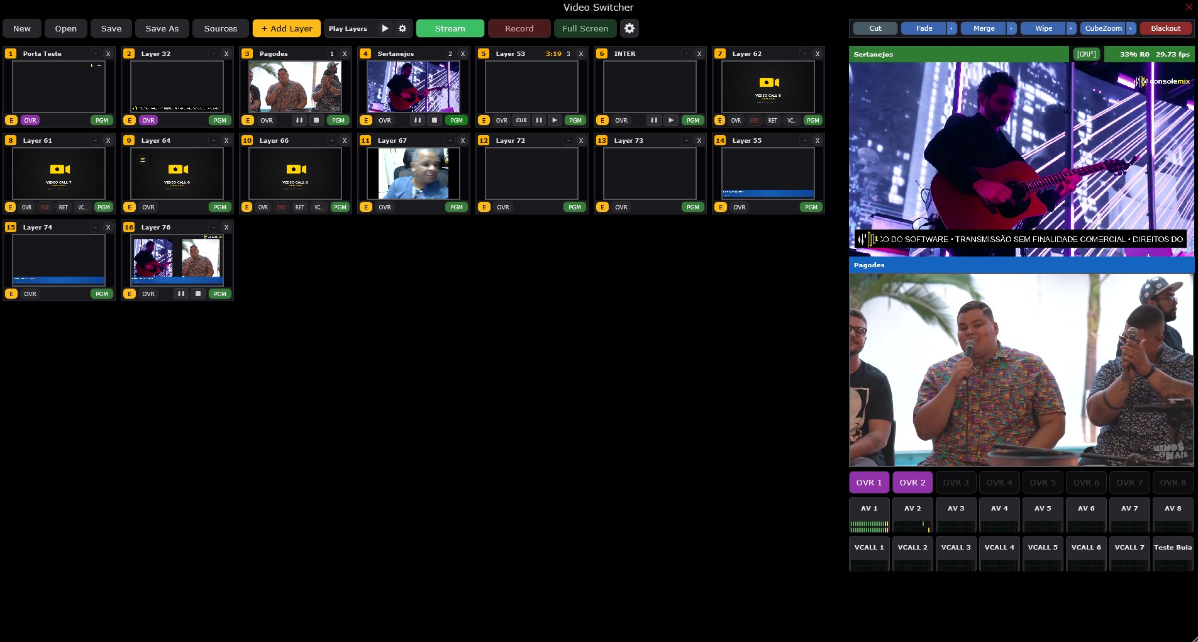This screenshot has width=1198, height=642.
Task: Remove Layer 73 with its X icon
Action: [699, 140]
